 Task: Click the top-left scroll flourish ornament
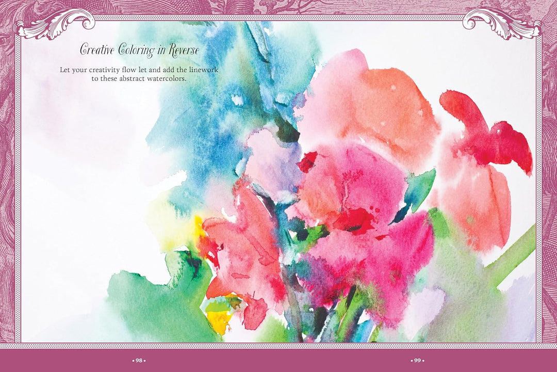point(55,23)
